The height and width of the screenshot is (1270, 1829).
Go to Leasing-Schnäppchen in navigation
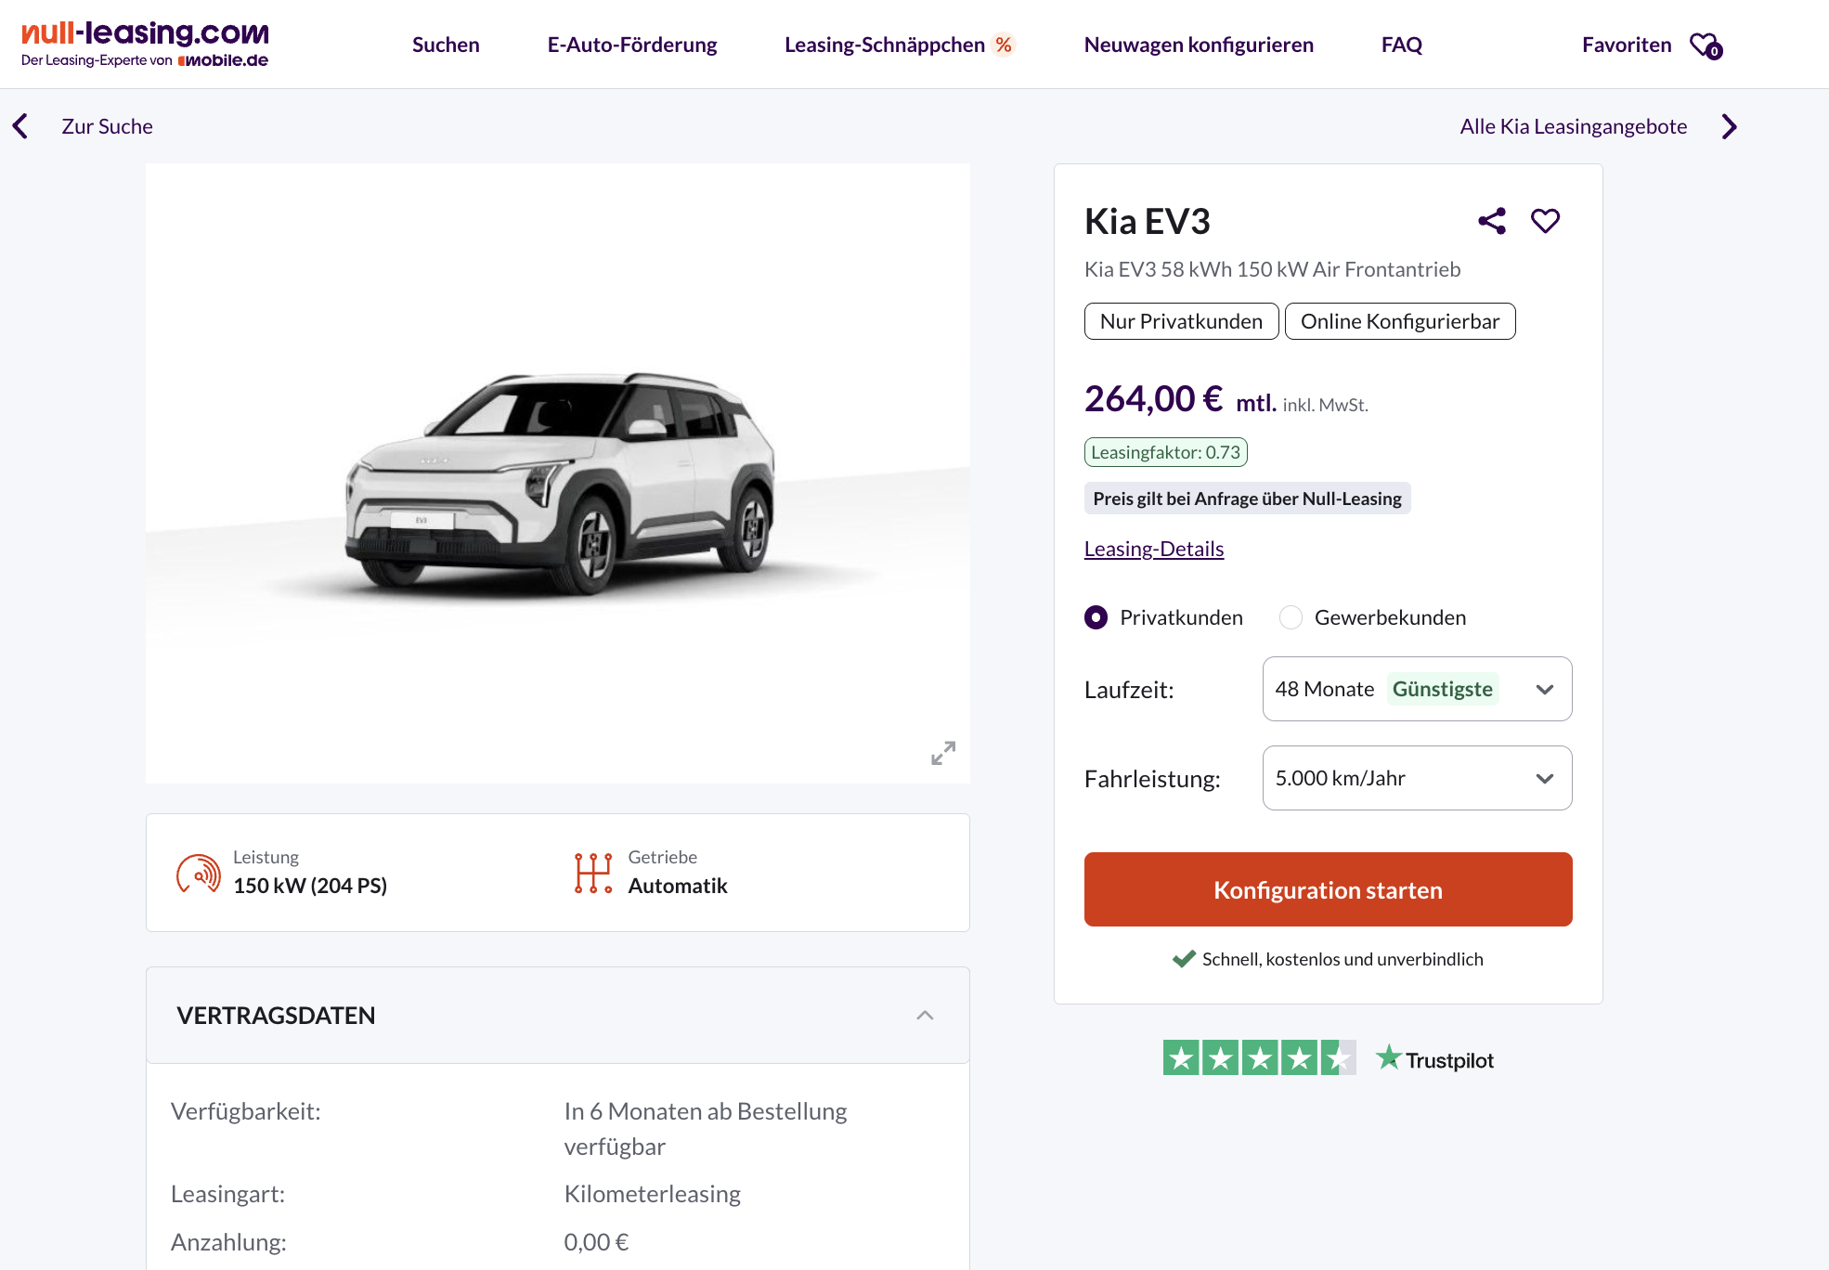(x=885, y=45)
